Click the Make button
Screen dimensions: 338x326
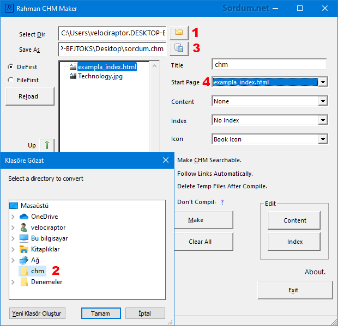click(203, 220)
